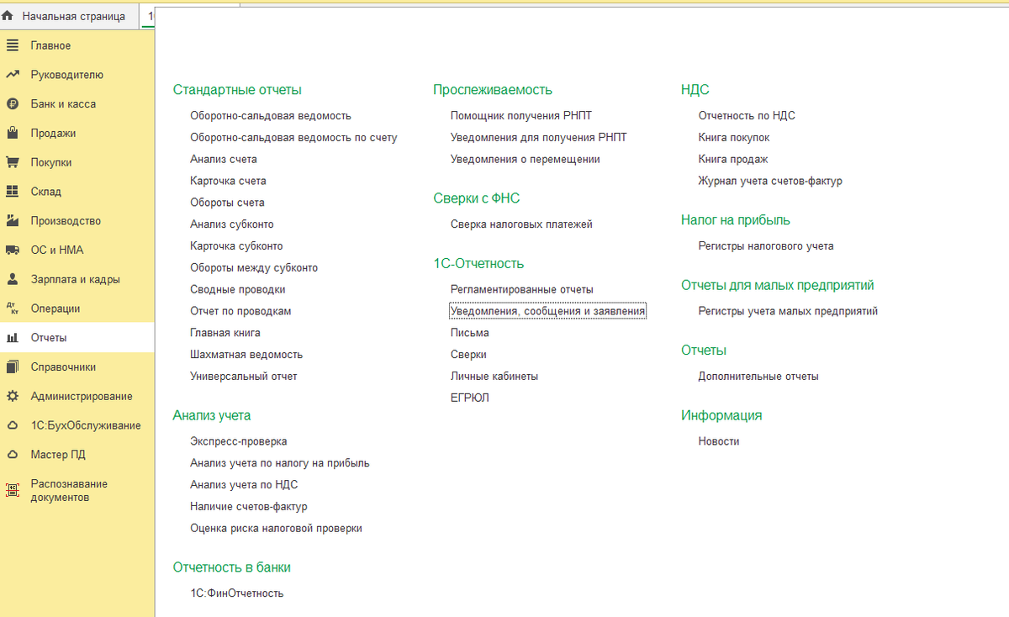This screenshot has width=1009, height=617.
Task: Click the Распознавание документов icon
Action: coord(13,490)
